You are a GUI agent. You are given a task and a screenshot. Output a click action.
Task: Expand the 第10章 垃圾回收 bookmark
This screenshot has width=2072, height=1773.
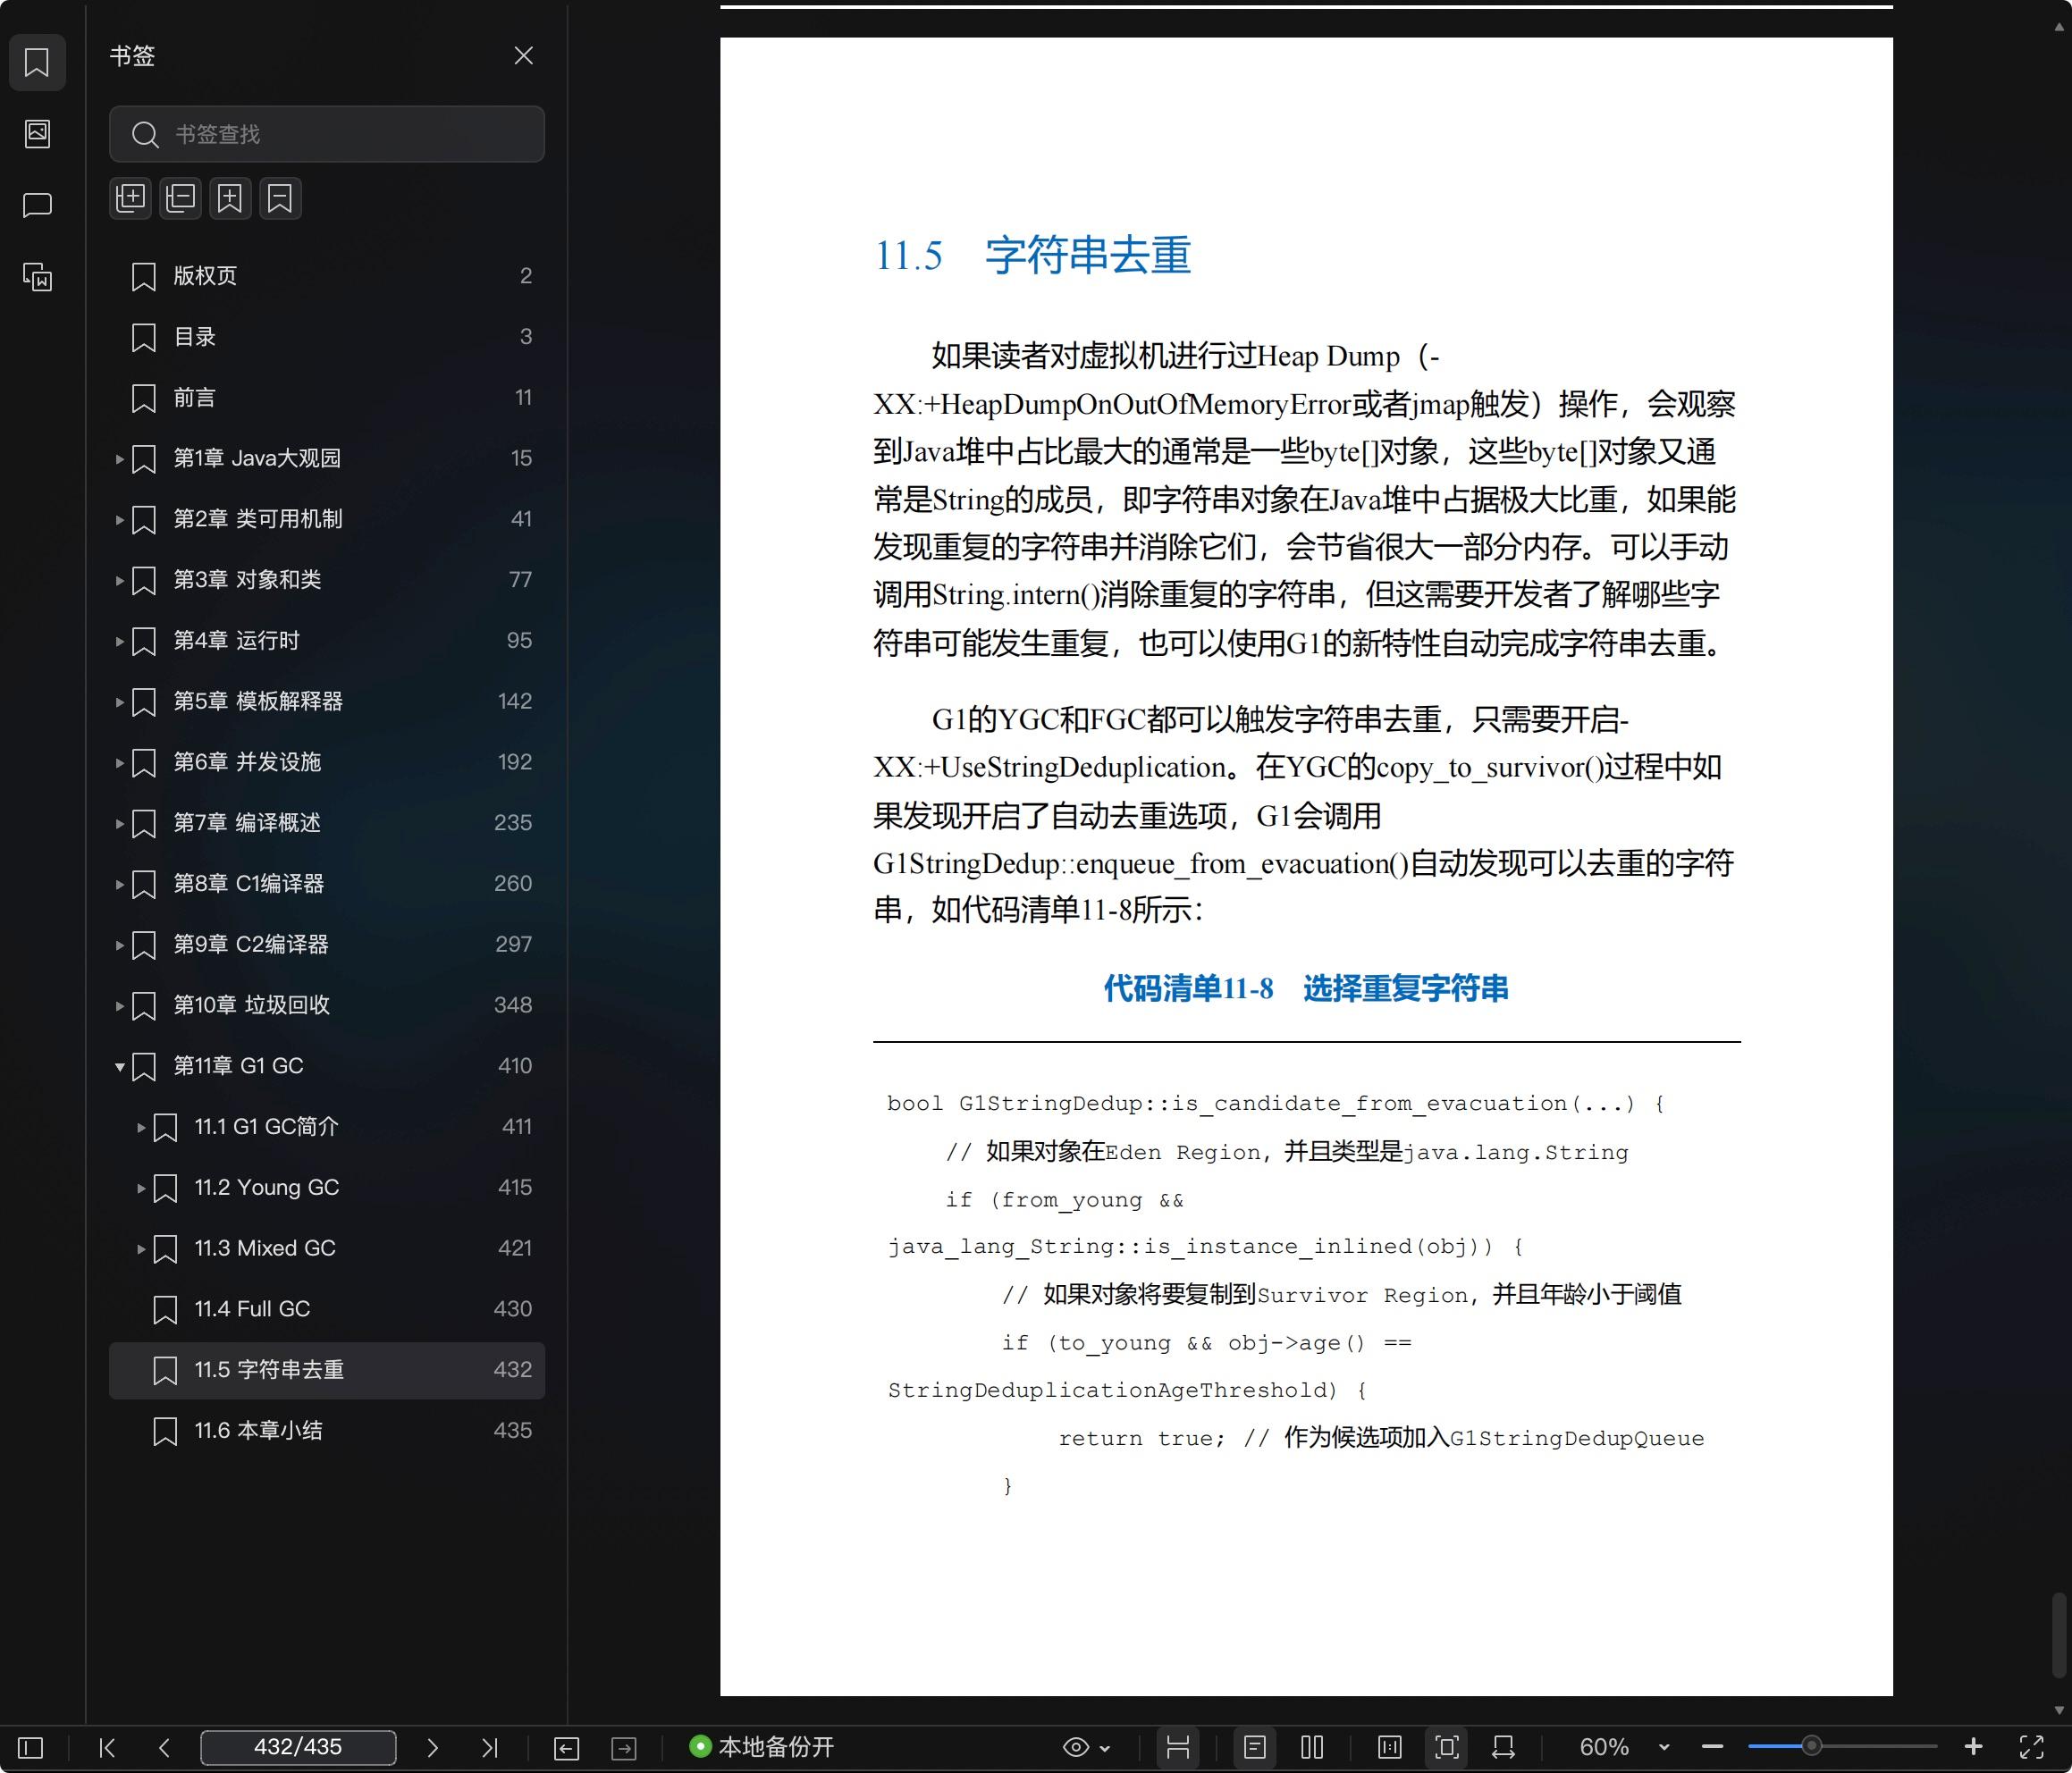click(x=119, y=1006)
